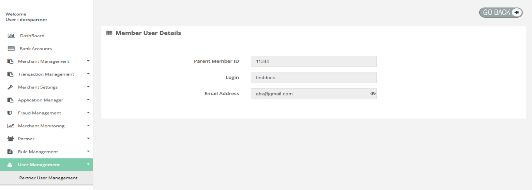This screenshot has width=532, height=190.
Task: Click the Parent Member ID field
Action: click(x=313, y=61)
